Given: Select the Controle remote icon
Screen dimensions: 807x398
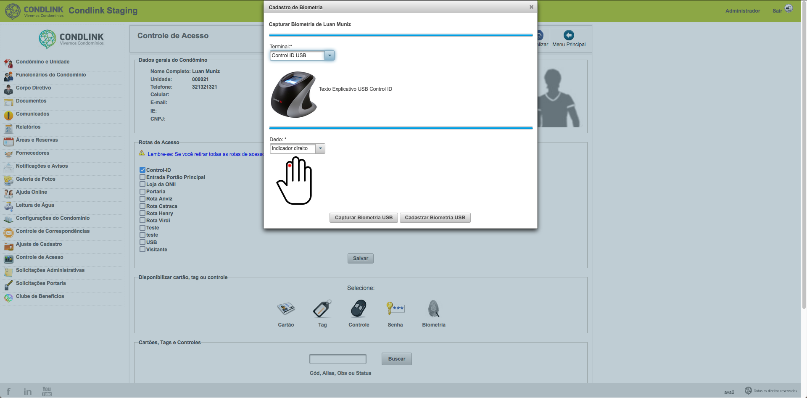Looking at the screenshot, I should pyautogui.click(x=358, y=310).
